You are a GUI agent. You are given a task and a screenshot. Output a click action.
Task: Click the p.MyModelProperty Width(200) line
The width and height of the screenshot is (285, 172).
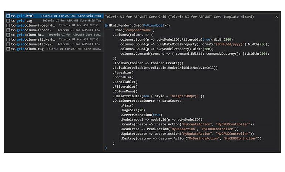coord(167,49)
